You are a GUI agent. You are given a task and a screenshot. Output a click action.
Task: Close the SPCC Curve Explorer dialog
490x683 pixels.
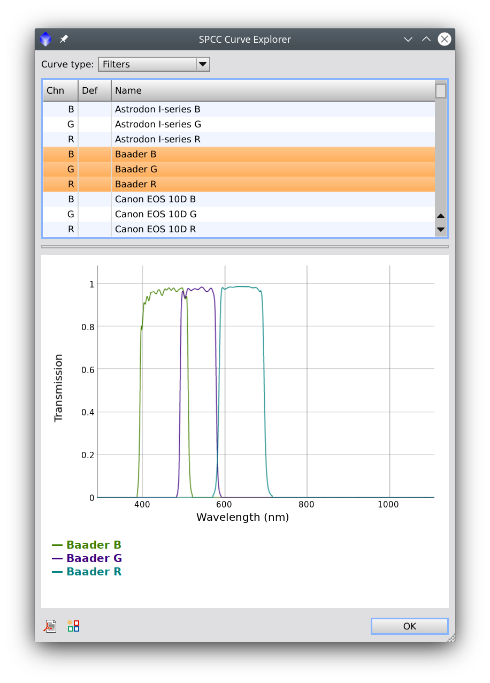(x=444, y=39)
